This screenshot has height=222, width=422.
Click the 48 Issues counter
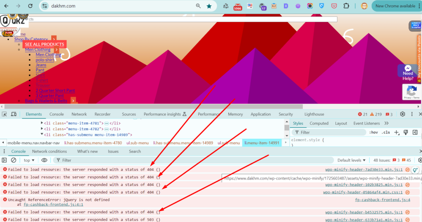click(x=392, y=160)
